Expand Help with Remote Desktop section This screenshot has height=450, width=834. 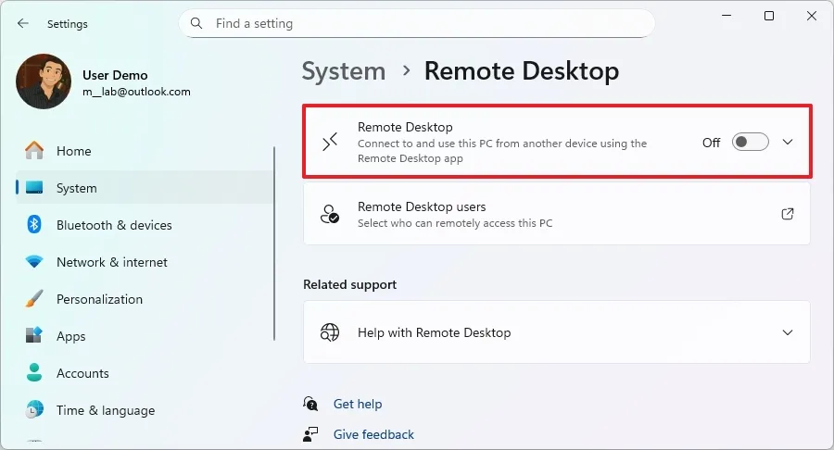coord(788,332)
